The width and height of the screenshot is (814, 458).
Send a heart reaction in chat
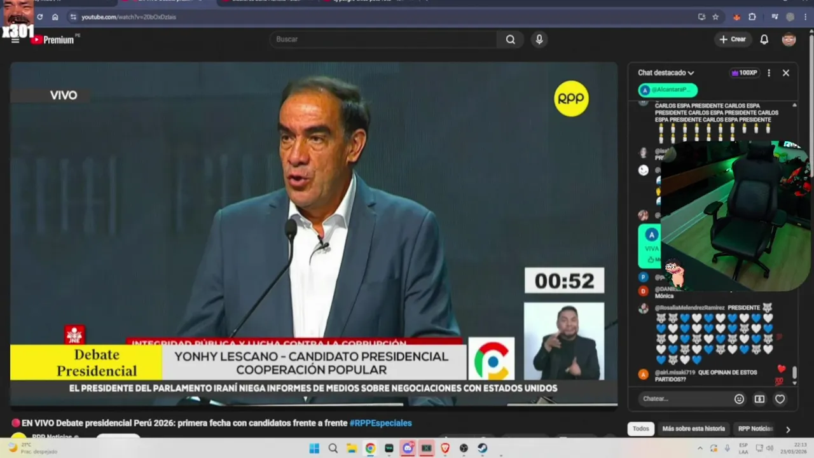(780, 399)
